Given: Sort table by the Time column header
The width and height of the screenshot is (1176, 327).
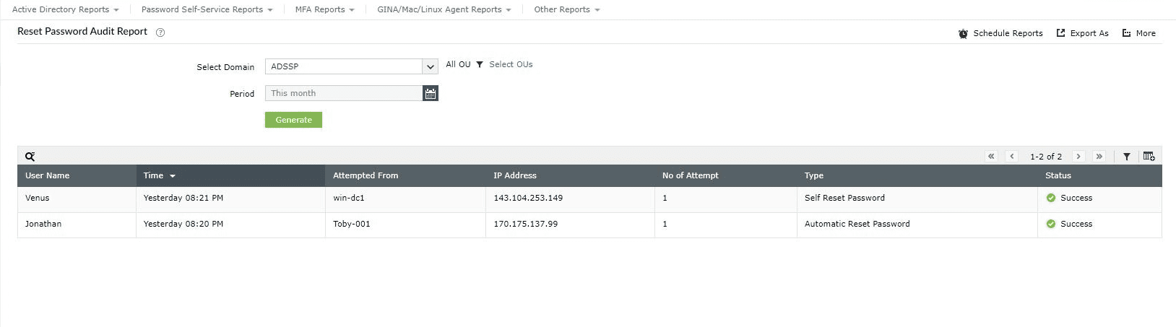Looking at the screenshot, I should (154, 175).
